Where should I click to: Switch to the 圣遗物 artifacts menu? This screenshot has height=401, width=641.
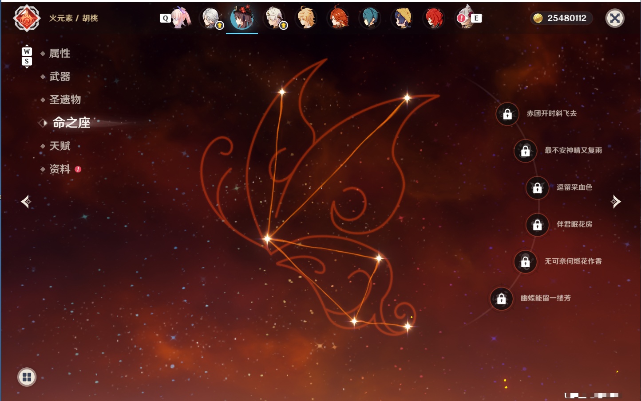pos(65,100)
